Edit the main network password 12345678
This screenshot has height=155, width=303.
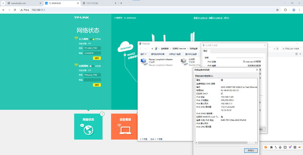(92, 53)
